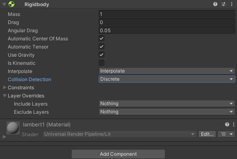Click the Angular Drag label
The height and width of the screenshot is (159, 237).
(x=23, y=31)
